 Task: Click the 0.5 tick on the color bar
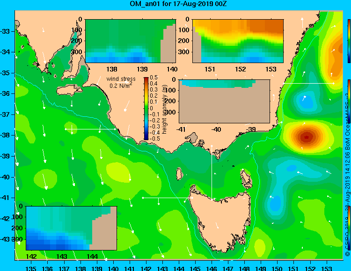(x=154, y=78)
